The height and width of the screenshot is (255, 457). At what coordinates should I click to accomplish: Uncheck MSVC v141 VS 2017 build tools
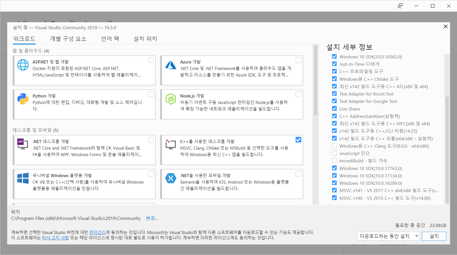coord(334,190)
